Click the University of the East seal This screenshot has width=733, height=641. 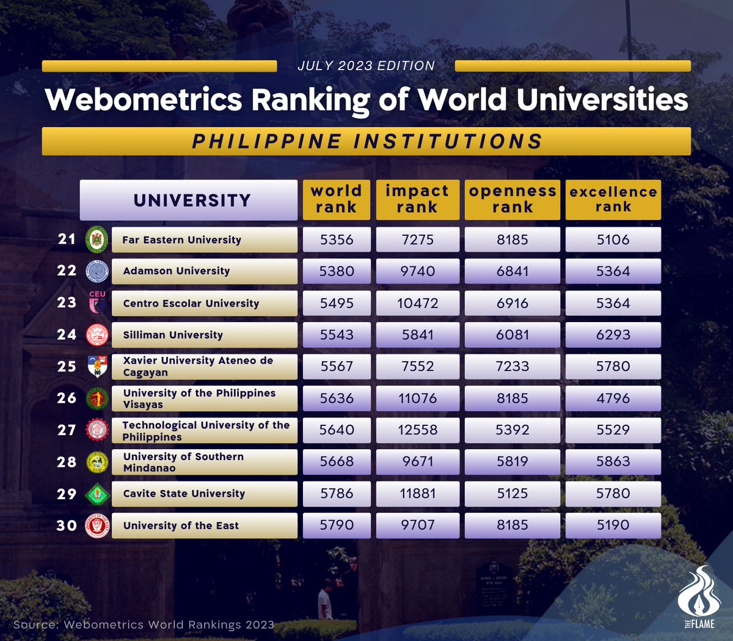pyautogui.click(x=97, y=526)
